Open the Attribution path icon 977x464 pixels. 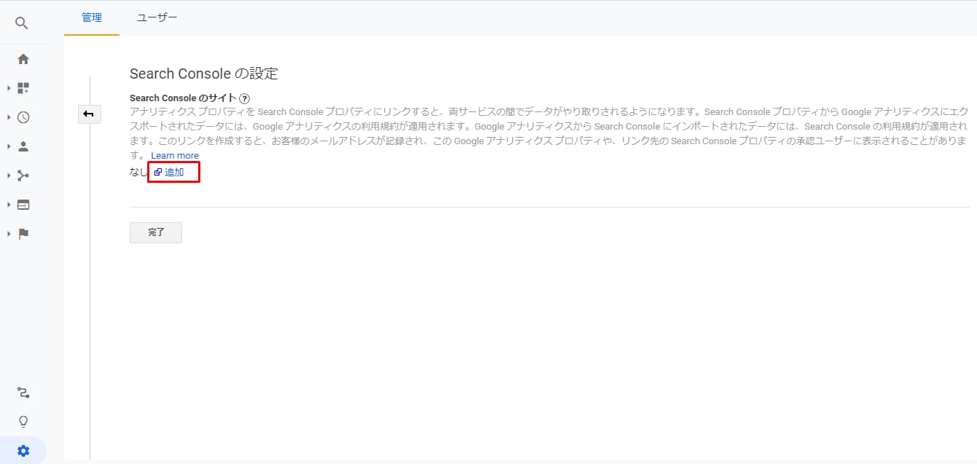coord(23,393)
